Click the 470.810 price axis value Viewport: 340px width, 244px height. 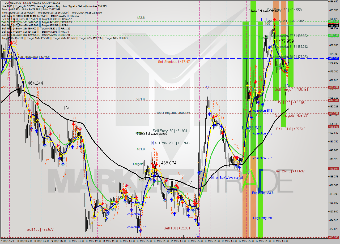click(334, 80)
